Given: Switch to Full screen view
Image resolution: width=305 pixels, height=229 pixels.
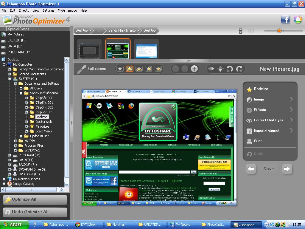Looking at the screenshot, I should [92, 69].
